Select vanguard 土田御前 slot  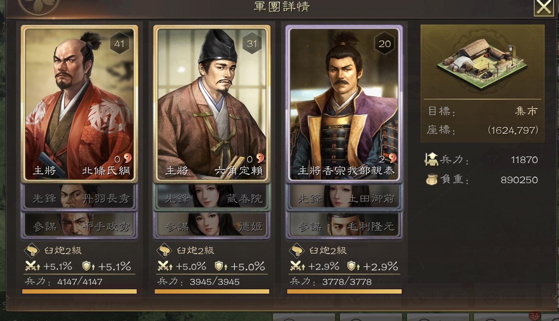pos(344,197)
